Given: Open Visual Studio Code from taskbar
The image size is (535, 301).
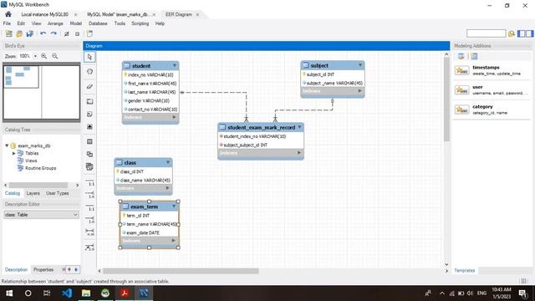Looking at the screenshot, I should point(67,293).
